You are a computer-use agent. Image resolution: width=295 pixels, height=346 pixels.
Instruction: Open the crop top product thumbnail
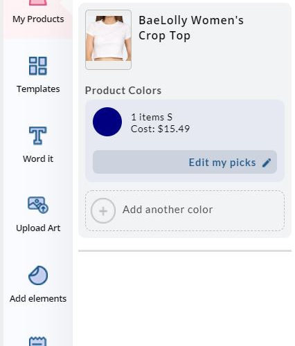[108, 39]
